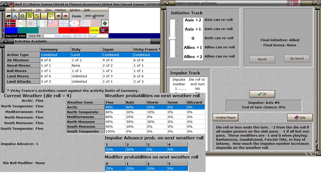Click the yellow unit counter icon next to the sun
This screenshot has height=173, width=321.
click(37, 16)
